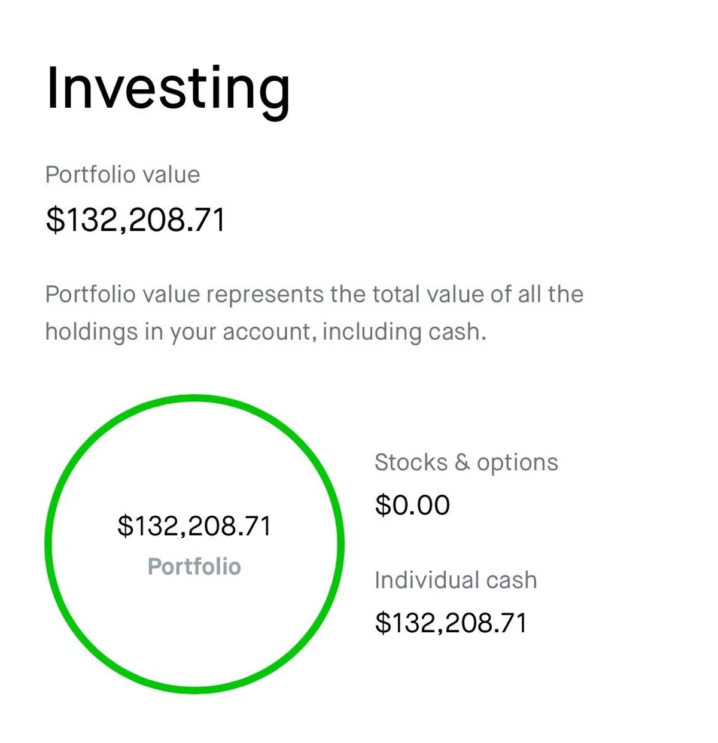Open the 'Stocks & options' label
Image resolution: width=718 pixels, height=743 pixels.
click(x=466, y=462)
